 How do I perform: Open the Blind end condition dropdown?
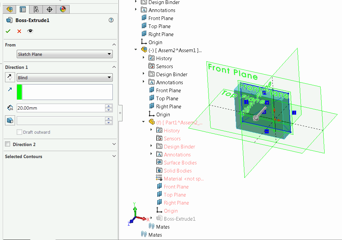tap(65, 78)
